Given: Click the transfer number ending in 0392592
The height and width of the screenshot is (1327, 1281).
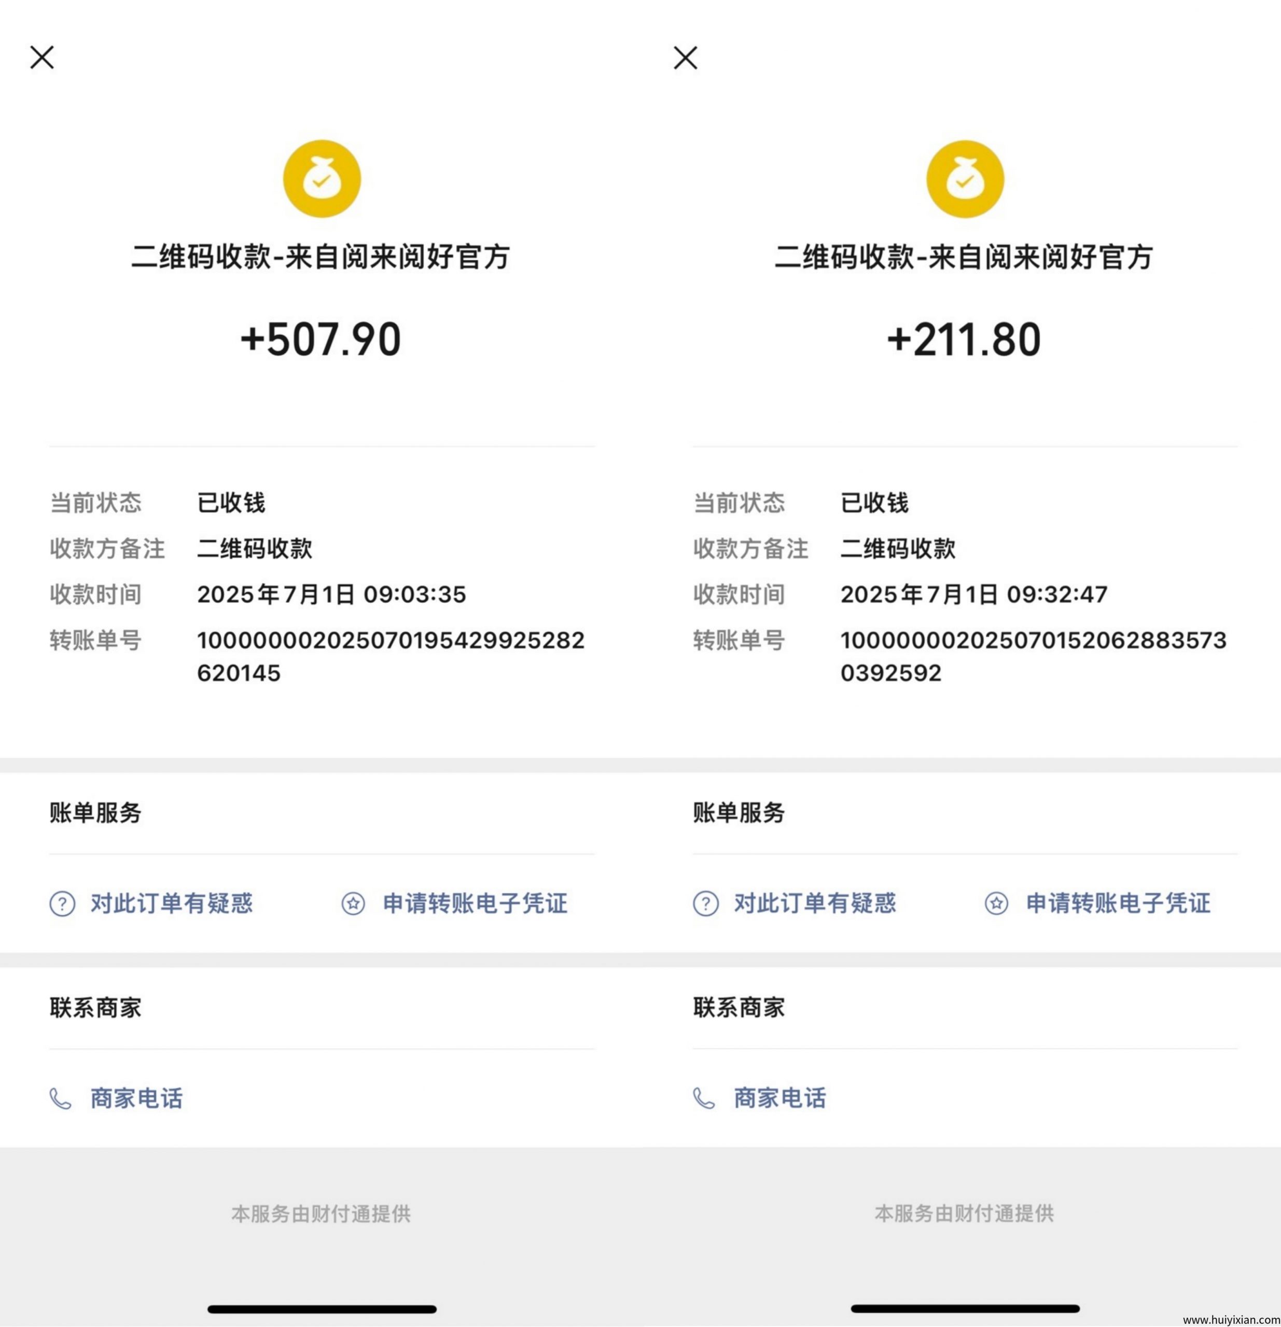Looking at the screenshot, I should coord(1033,656).
